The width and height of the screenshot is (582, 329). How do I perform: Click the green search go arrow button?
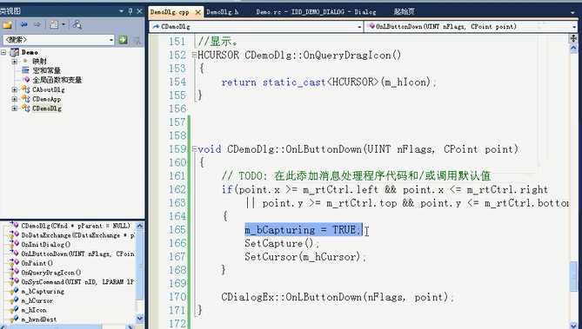point(123,40)
